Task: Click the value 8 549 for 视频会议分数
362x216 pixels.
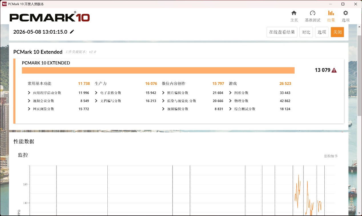Action: point(85,101)
